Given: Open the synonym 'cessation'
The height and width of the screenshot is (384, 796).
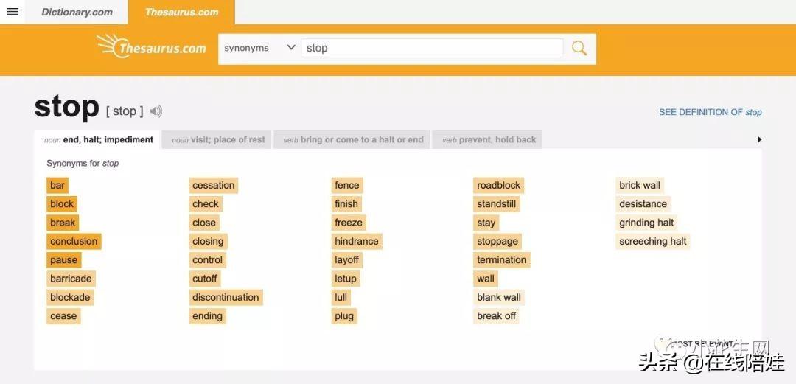Looking at the screenshot, I should 213,185.
